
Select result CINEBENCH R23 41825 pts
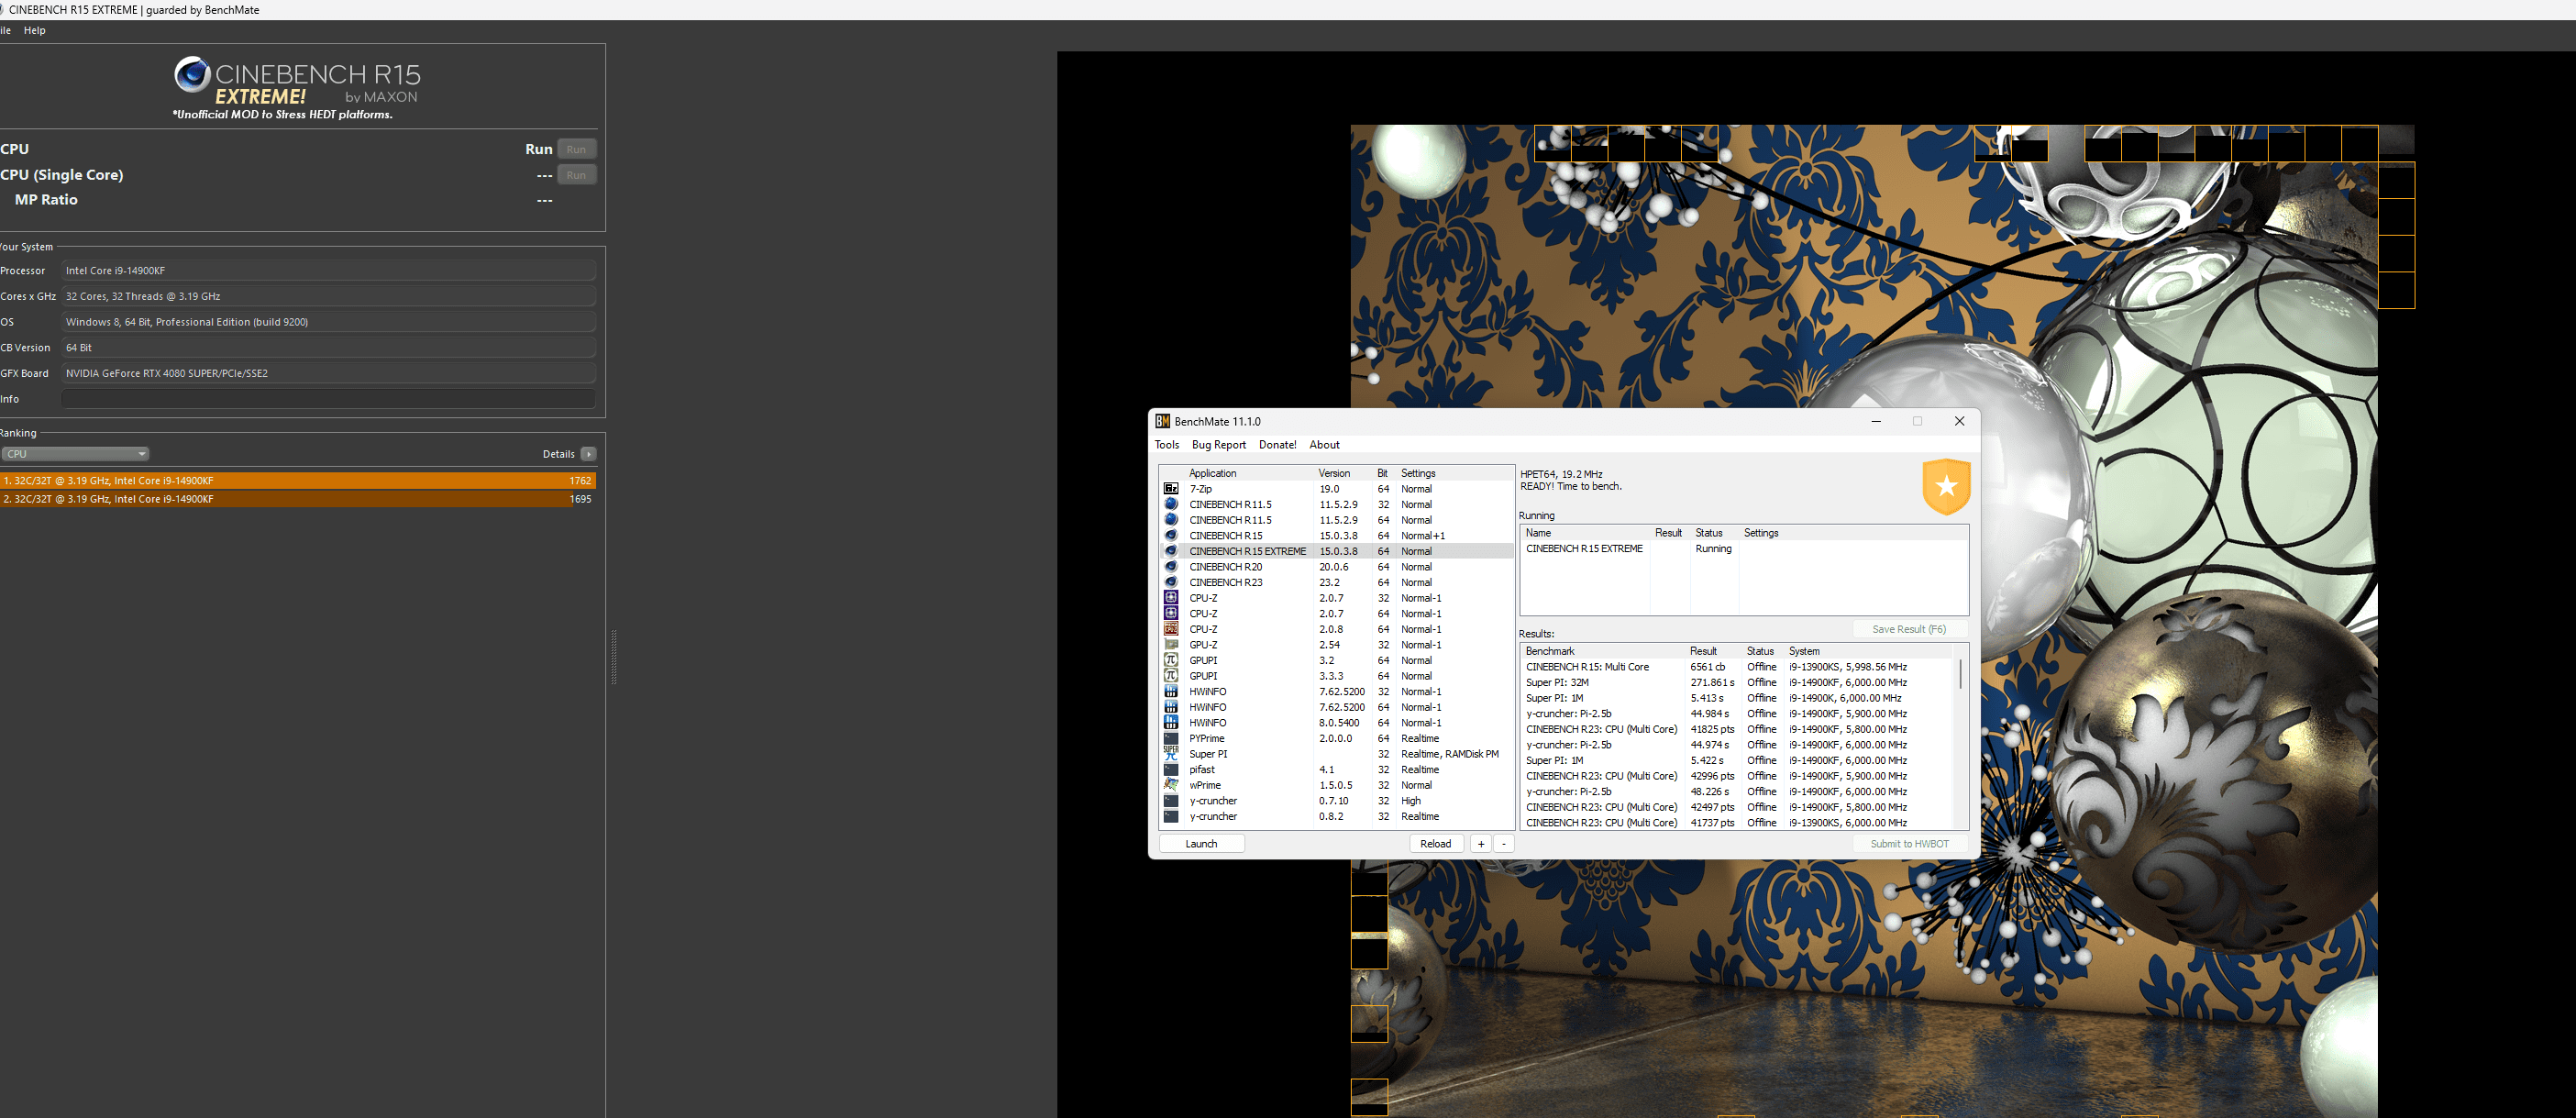[1737, 729]
